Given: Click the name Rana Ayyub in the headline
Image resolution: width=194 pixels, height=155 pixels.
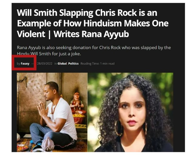Looking at the screenshot, I should 105,34.
